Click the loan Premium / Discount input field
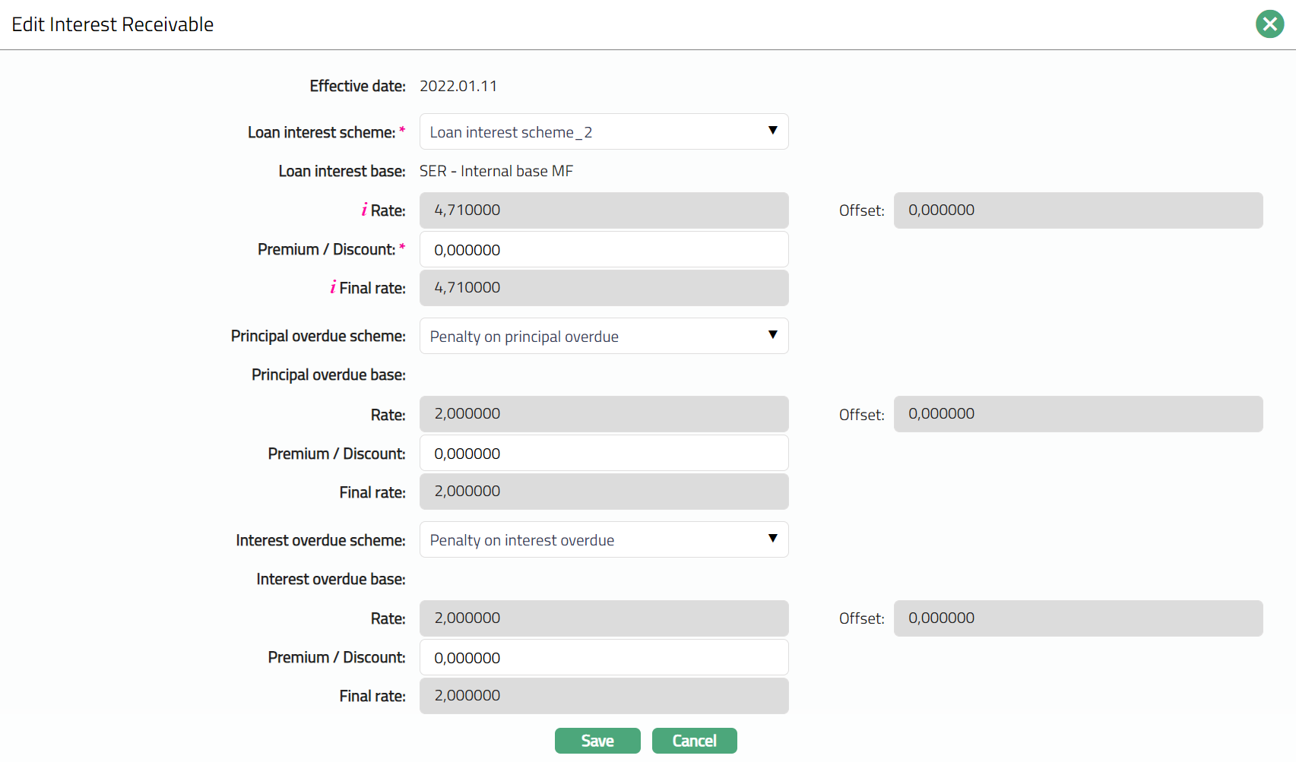Image resolution: width=1296 pixels, height=762 pixels. [604, 250]
